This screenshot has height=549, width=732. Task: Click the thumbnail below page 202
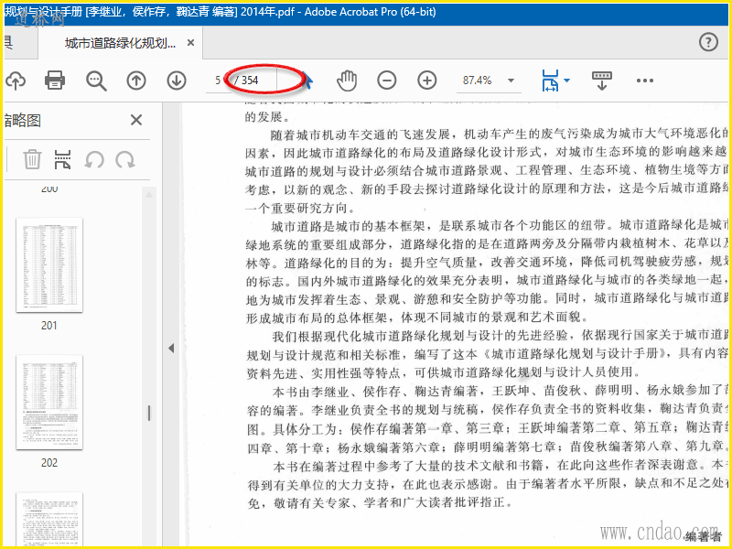pyautogui.click(x=49, y=519)
